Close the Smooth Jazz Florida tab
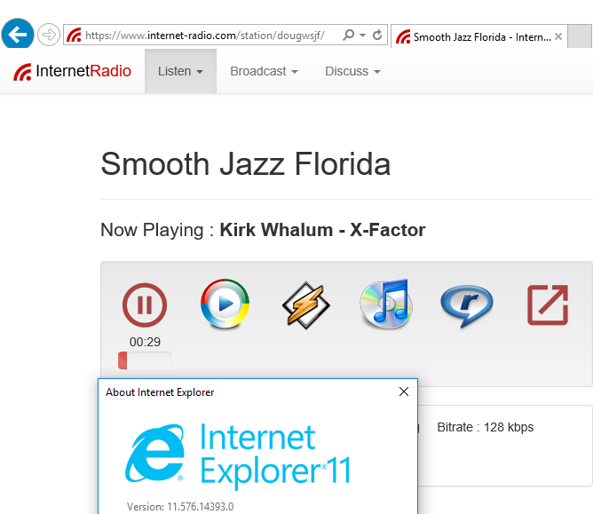This screenshot has width=593, height=514. tap(557, 36)
